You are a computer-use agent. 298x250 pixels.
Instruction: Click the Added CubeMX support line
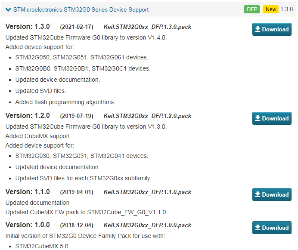(38, 136)
